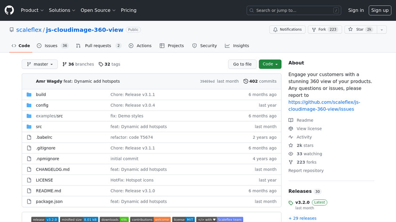Click the Notifications bell icon
The height and width of the screenshot is (222, 396).
coord(275,30)
